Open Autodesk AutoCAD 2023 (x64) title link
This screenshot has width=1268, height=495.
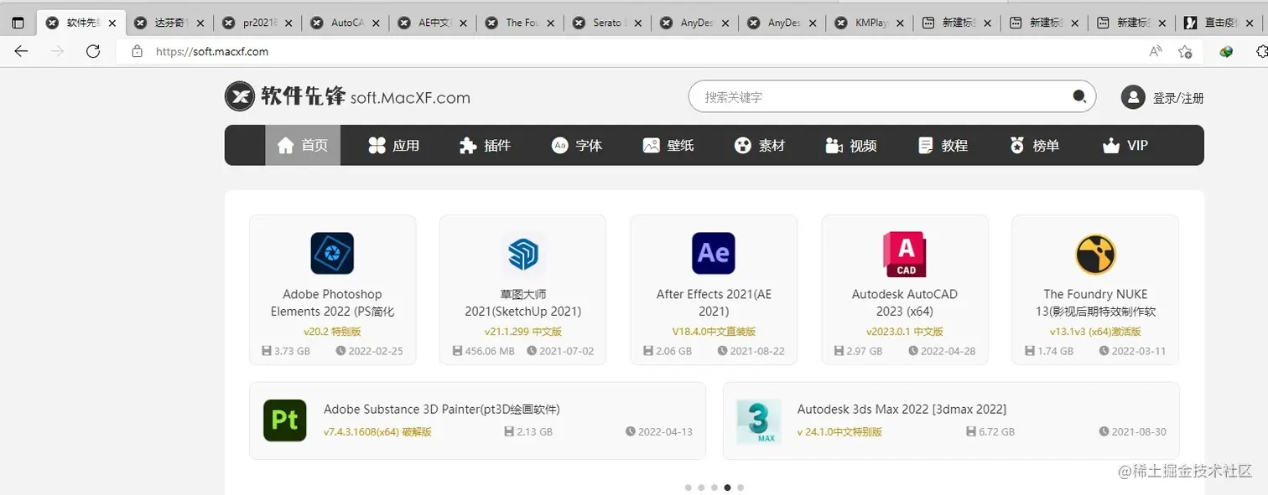pos(905,302)
